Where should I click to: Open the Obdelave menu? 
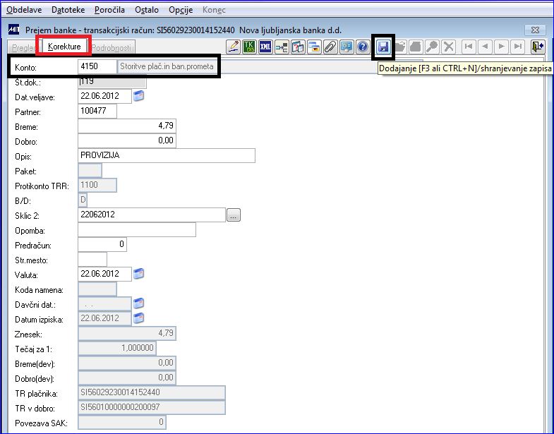[25, 10]
